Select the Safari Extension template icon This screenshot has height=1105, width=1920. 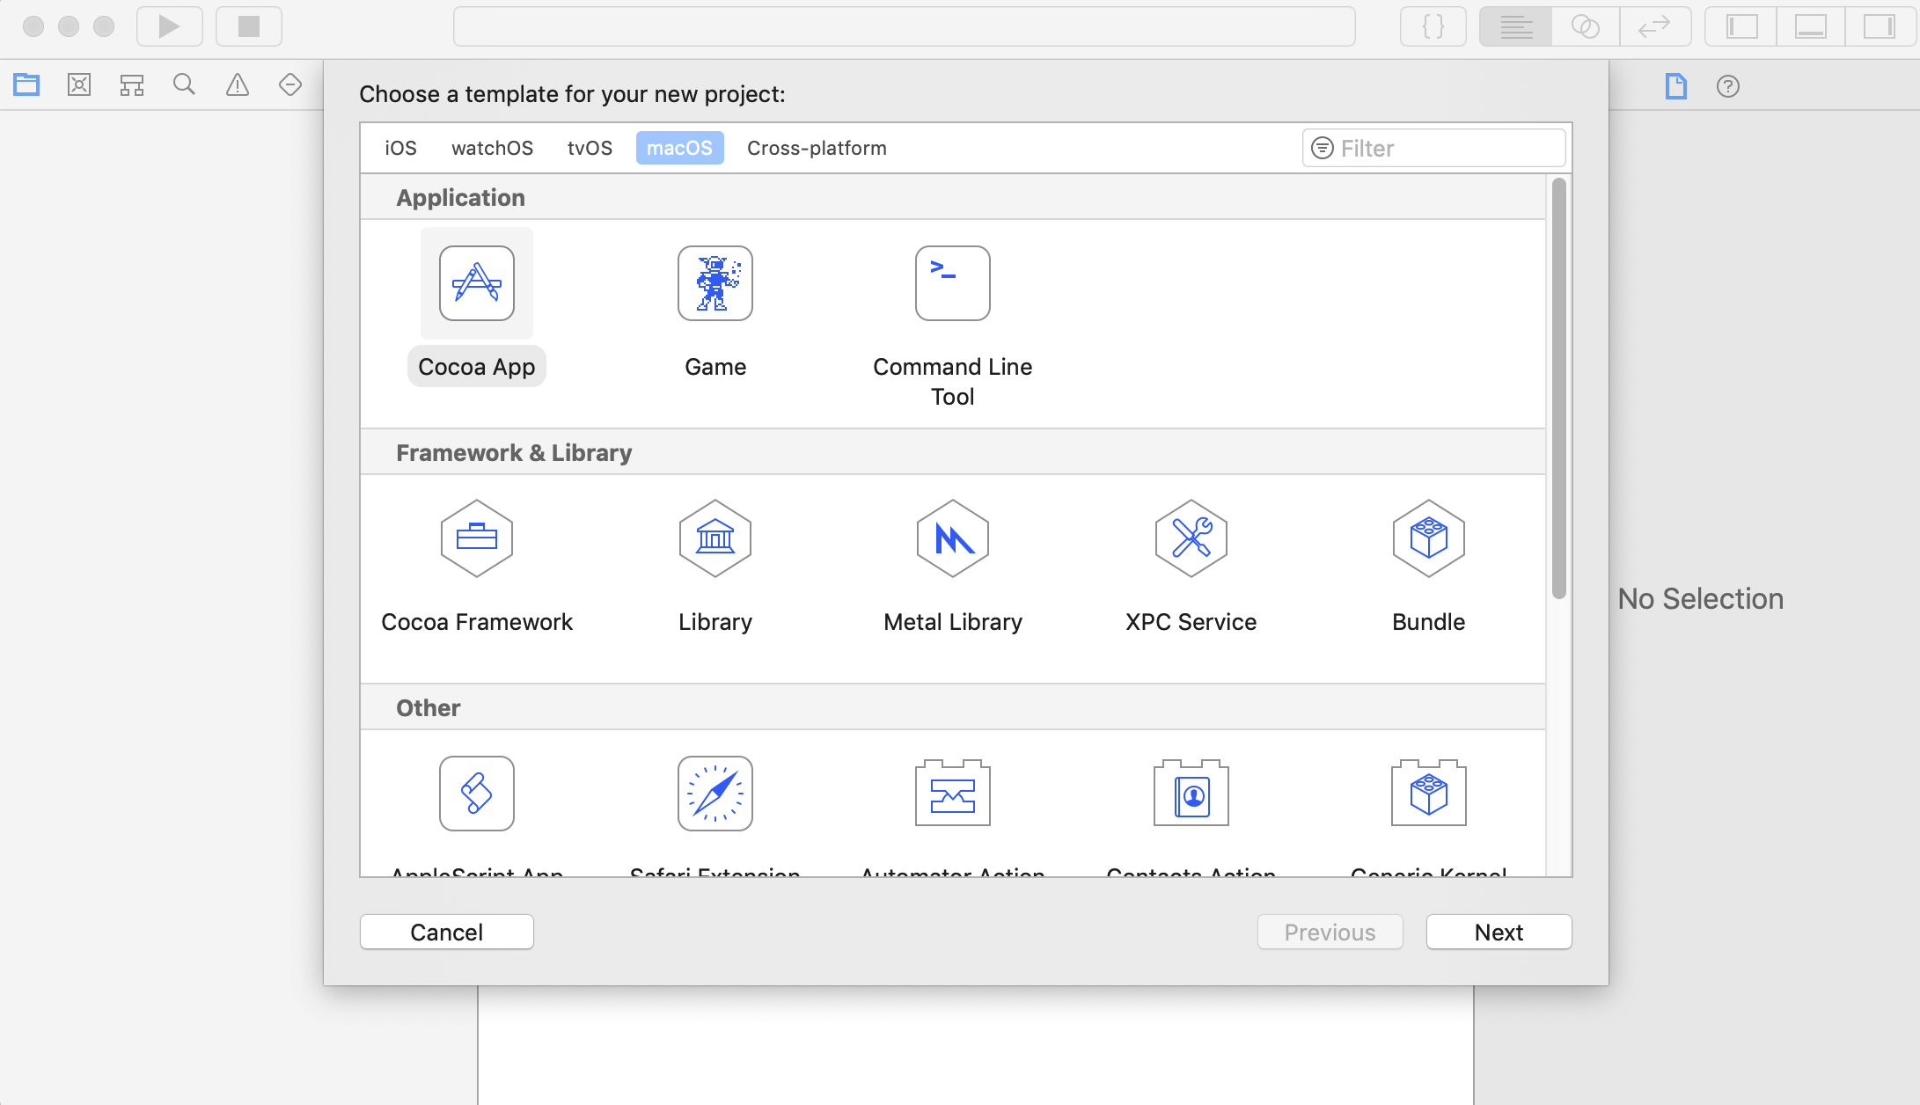click(x=715, y=794)
